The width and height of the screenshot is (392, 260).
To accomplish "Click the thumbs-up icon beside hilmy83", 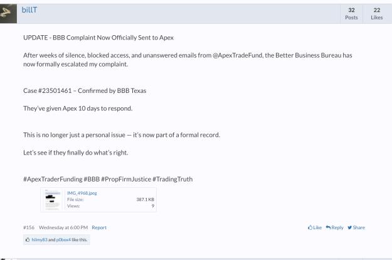I will (x=28, y=240).
